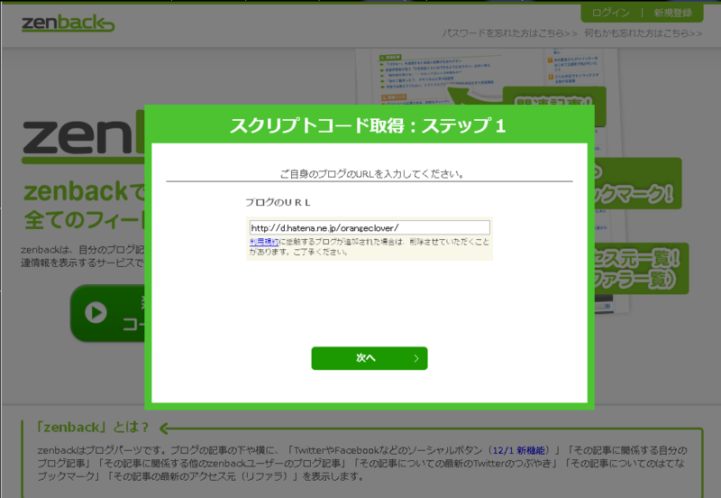Click the blog URL input field
721x498 pixels.
(x=370, y=227)
